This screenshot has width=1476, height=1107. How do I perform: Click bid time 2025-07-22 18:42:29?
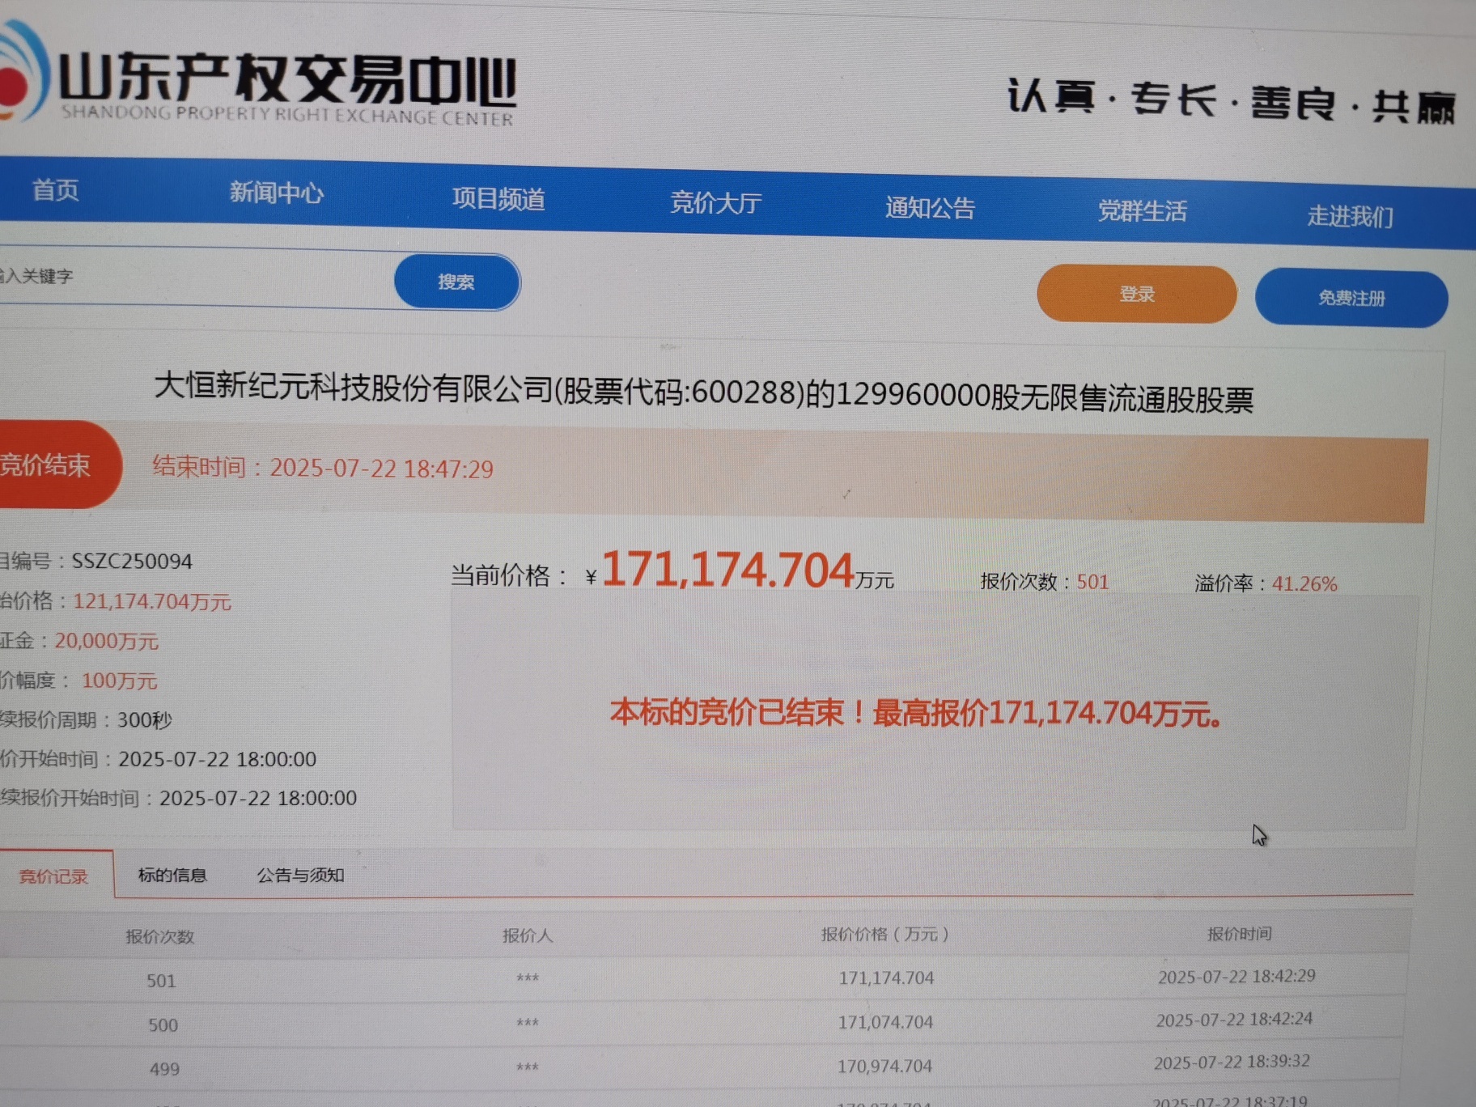[1236, 977]
